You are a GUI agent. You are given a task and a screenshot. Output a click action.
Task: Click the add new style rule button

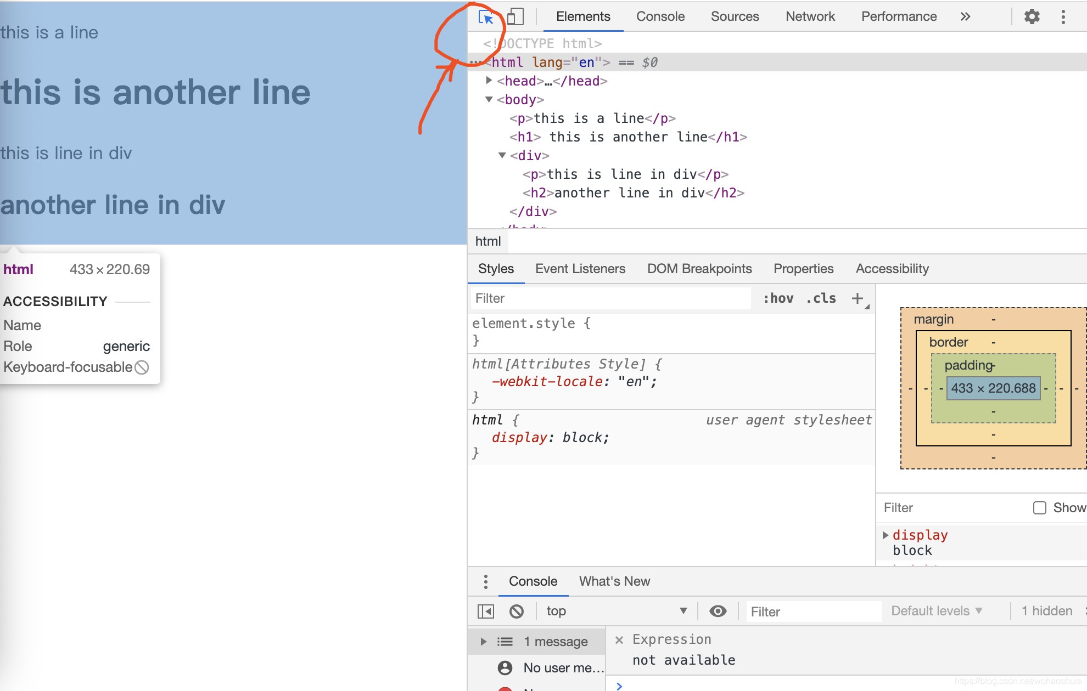[859, 298]
